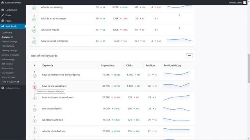Click the user avatar in admin bar
The height and width of the screenshot is (140, 250).
click(x=245, y=3)
